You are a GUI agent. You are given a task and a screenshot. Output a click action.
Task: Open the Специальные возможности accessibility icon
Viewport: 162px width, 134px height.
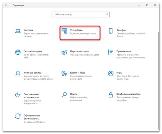tap(18, 95)
